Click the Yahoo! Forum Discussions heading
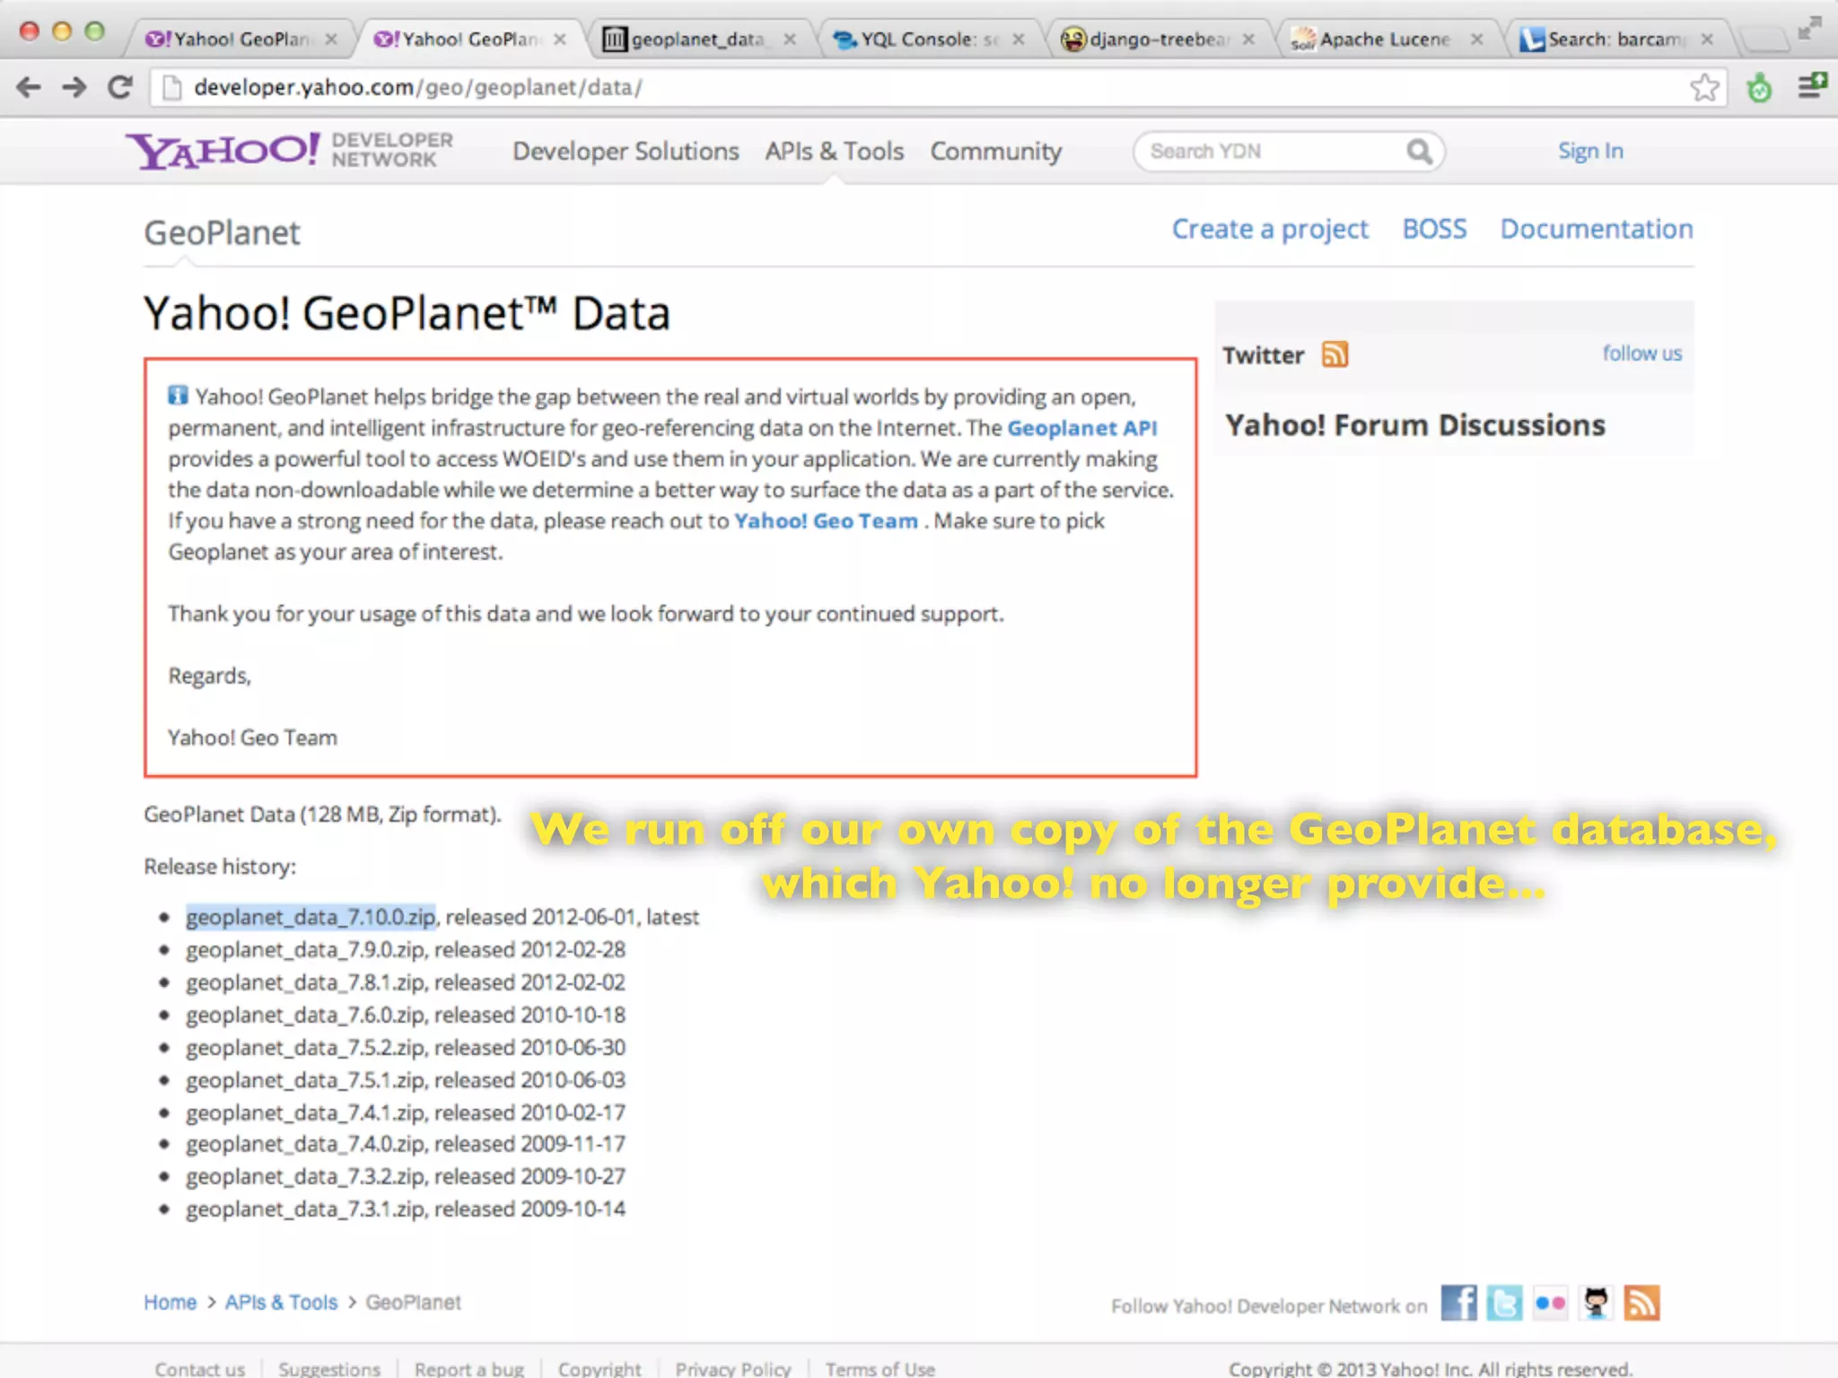Image resolution: width=1838 pixels, height=1378 pixels. click(x=1415, y=425)
